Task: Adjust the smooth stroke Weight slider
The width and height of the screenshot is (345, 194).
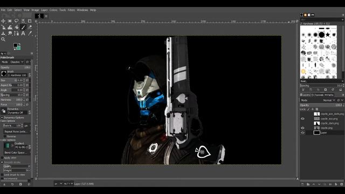Action: [17, 170]
